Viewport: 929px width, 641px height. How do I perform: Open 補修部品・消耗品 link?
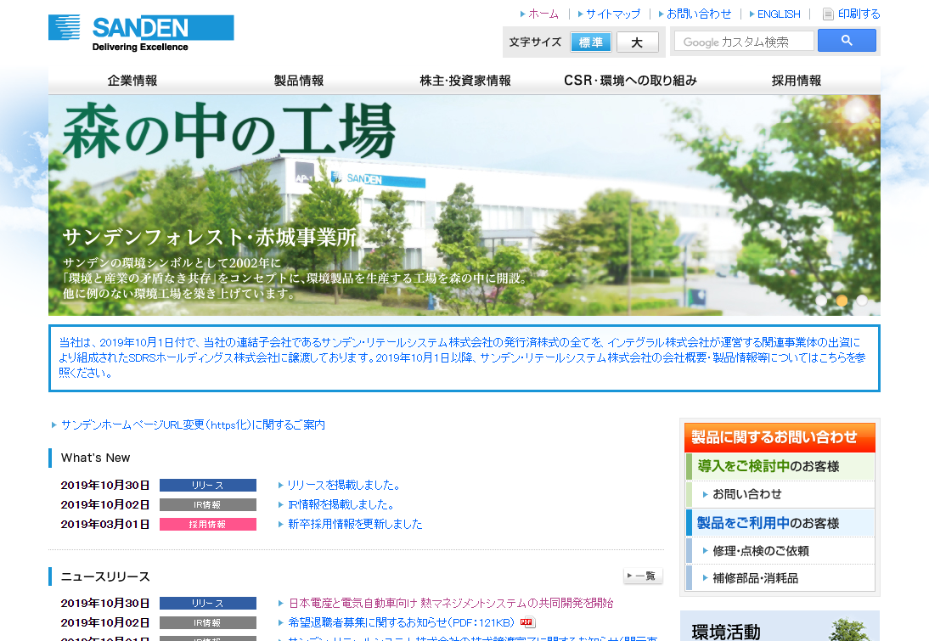pos(756,578)
